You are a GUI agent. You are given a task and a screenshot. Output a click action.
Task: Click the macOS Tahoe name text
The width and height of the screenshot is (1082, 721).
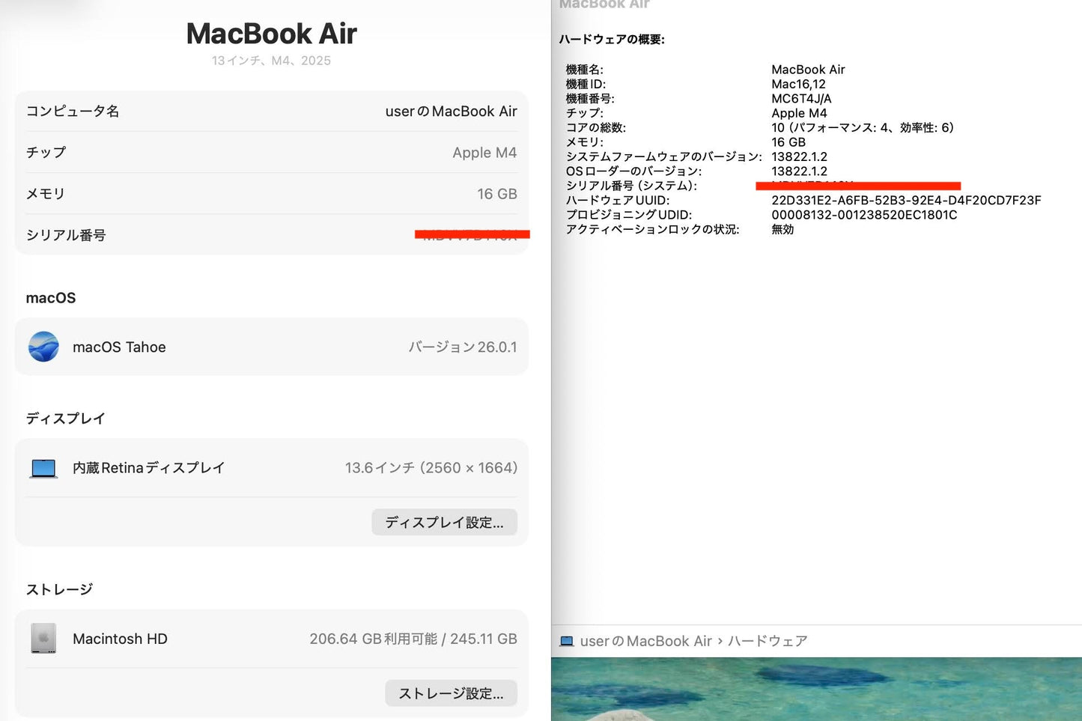point(119,347)
